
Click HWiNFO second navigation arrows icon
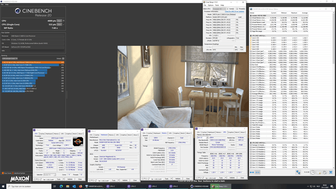(x=257, y=172)
